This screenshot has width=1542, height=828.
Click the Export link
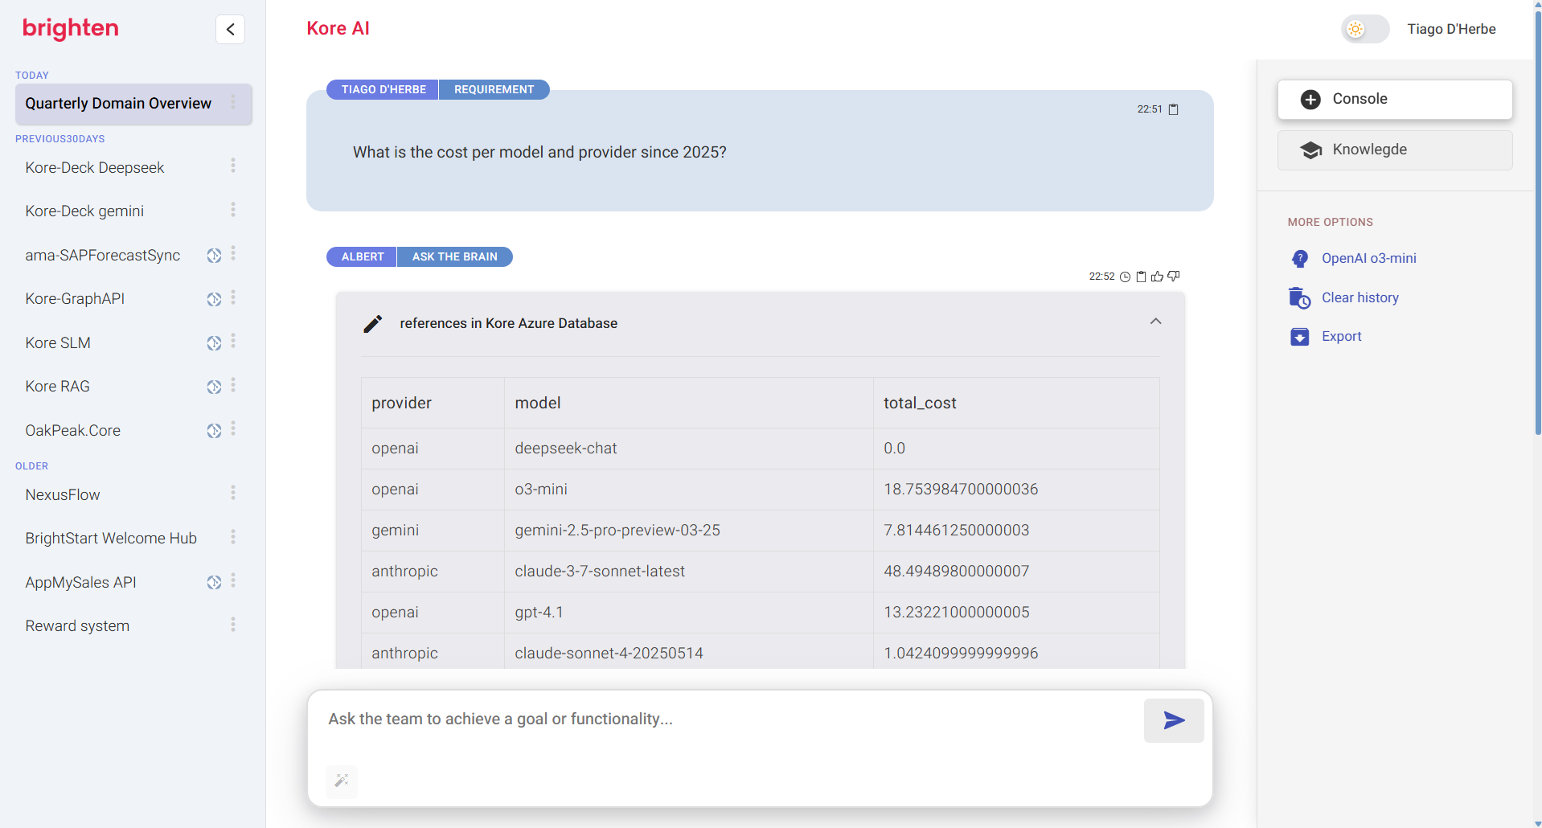[1341, 337]
